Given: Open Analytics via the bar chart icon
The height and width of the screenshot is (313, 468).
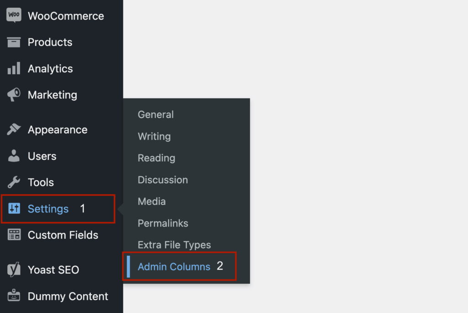Looking at the screenshot, I should [x=14, y=68].
